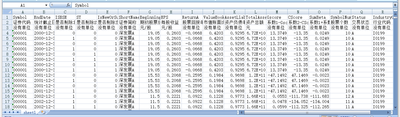This screenshot has width=400, height=117.
Task: Select column G header
Action: (x=150, y=12)
